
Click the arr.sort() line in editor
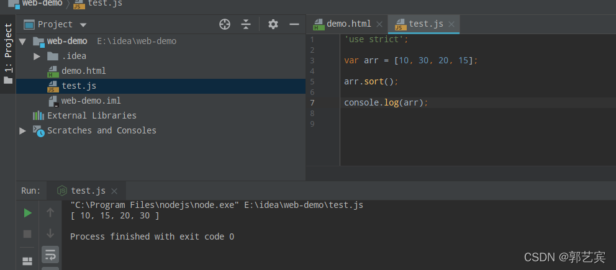[x=371, y=82]
